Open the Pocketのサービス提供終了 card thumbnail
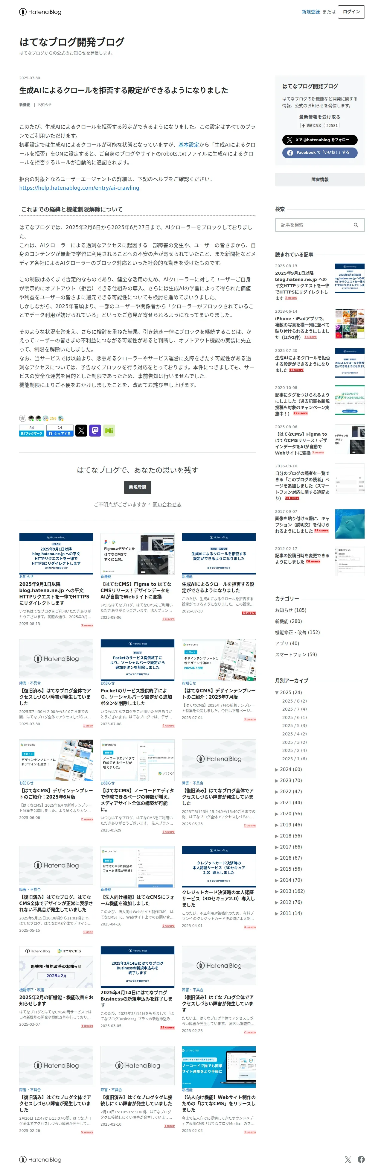384x1172 pixels. (137, 660)
